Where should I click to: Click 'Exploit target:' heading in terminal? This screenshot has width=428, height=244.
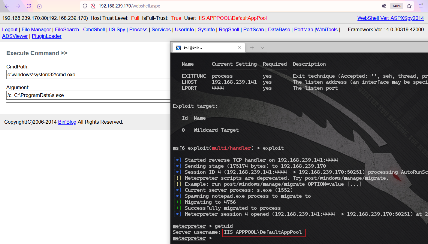[x=195, y=106]
